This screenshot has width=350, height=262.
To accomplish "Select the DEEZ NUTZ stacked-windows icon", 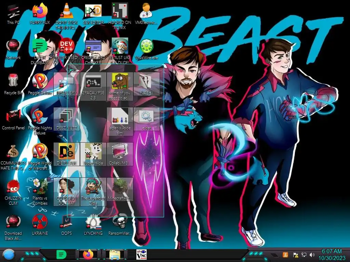I will coord(67,119).
